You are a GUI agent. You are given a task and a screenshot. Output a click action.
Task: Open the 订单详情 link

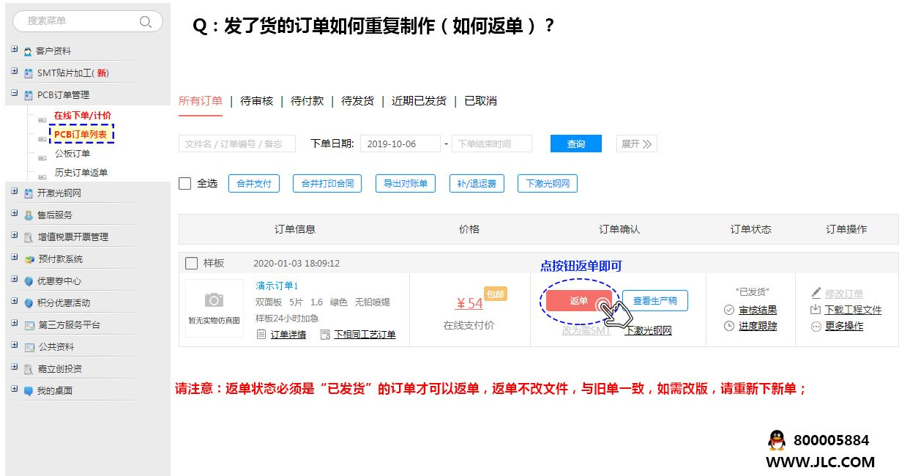tap(288, 335)
